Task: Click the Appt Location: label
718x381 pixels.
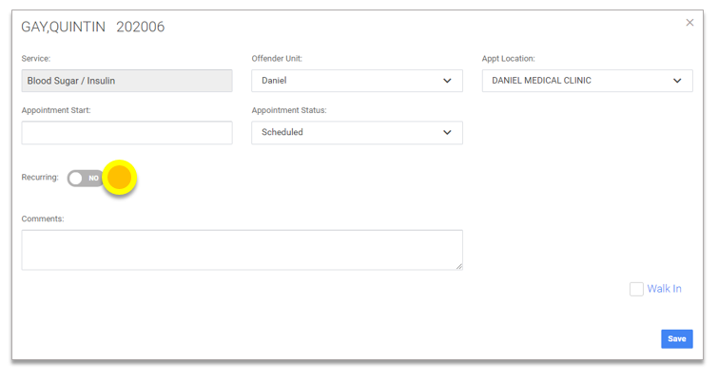Action: point(508,59)
